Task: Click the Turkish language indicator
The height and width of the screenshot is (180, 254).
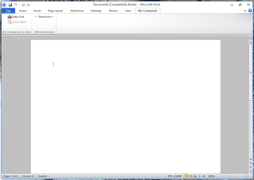Action: [42, 176]
